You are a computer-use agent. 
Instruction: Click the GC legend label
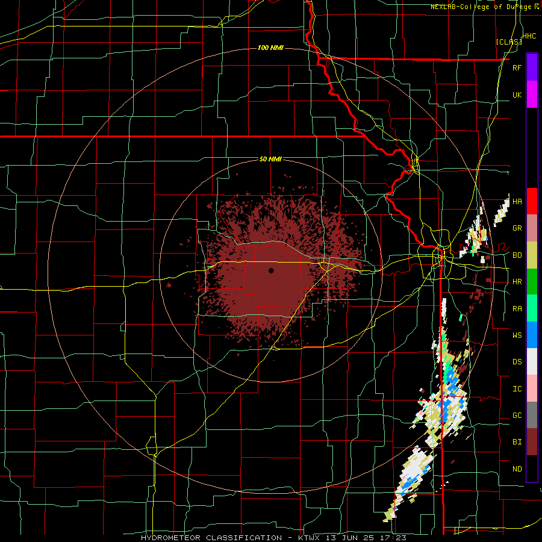tap(517, 415)
